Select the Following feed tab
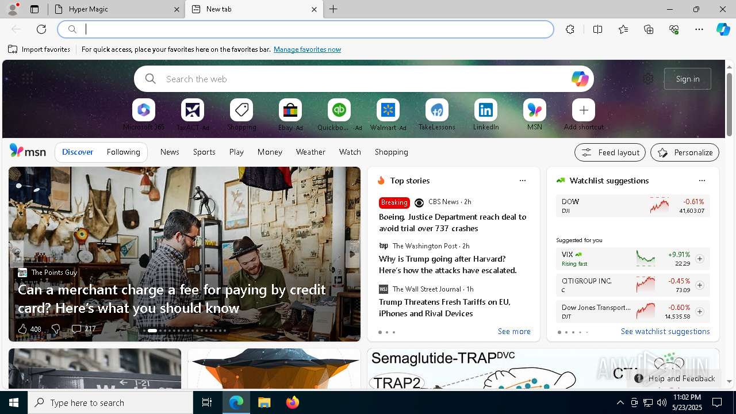 pyautogui.click(x=124, y=152)
